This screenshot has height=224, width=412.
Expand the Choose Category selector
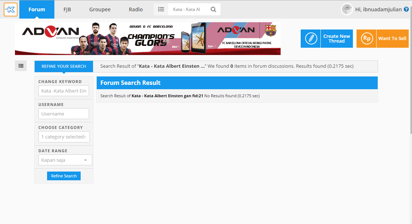(x=64, y=137)
